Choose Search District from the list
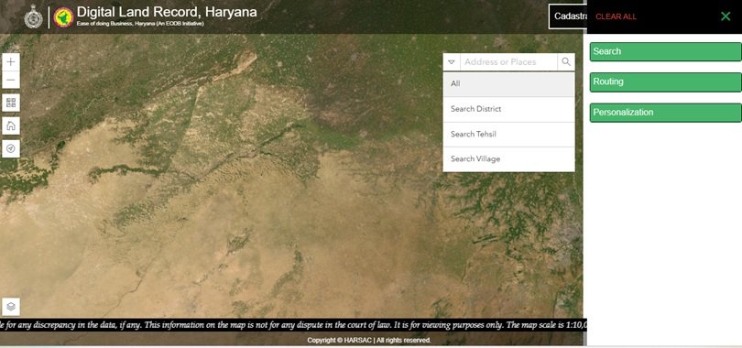742x348 pixels. click(x=508, y=109)
